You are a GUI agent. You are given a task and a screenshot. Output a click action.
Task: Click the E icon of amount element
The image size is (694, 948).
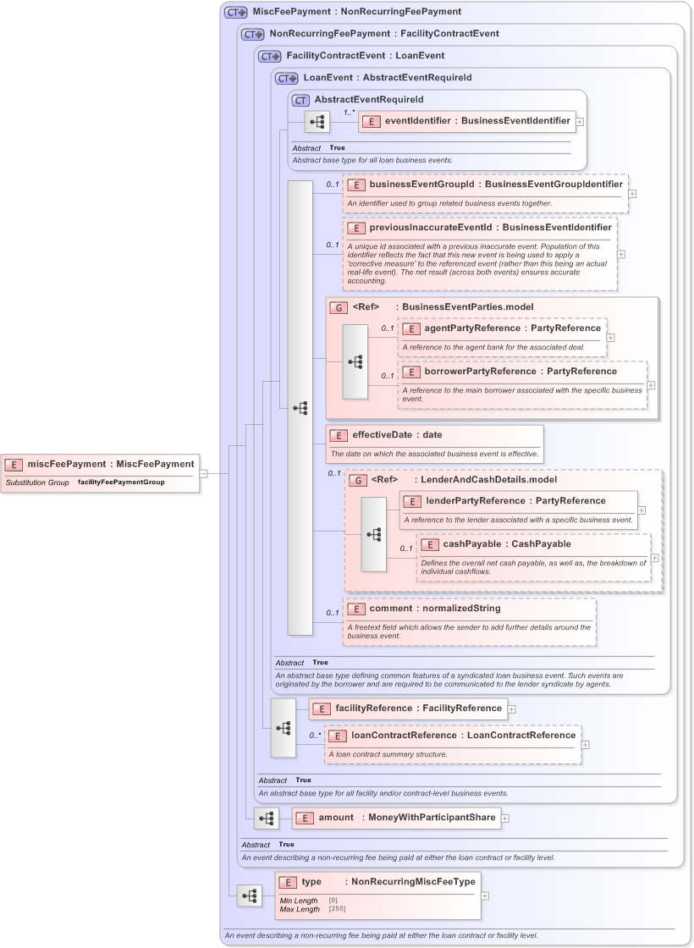click(x=305, y=818)
